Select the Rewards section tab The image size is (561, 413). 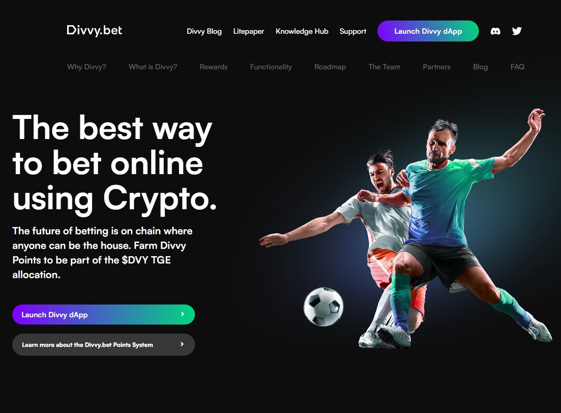point(214,67)
